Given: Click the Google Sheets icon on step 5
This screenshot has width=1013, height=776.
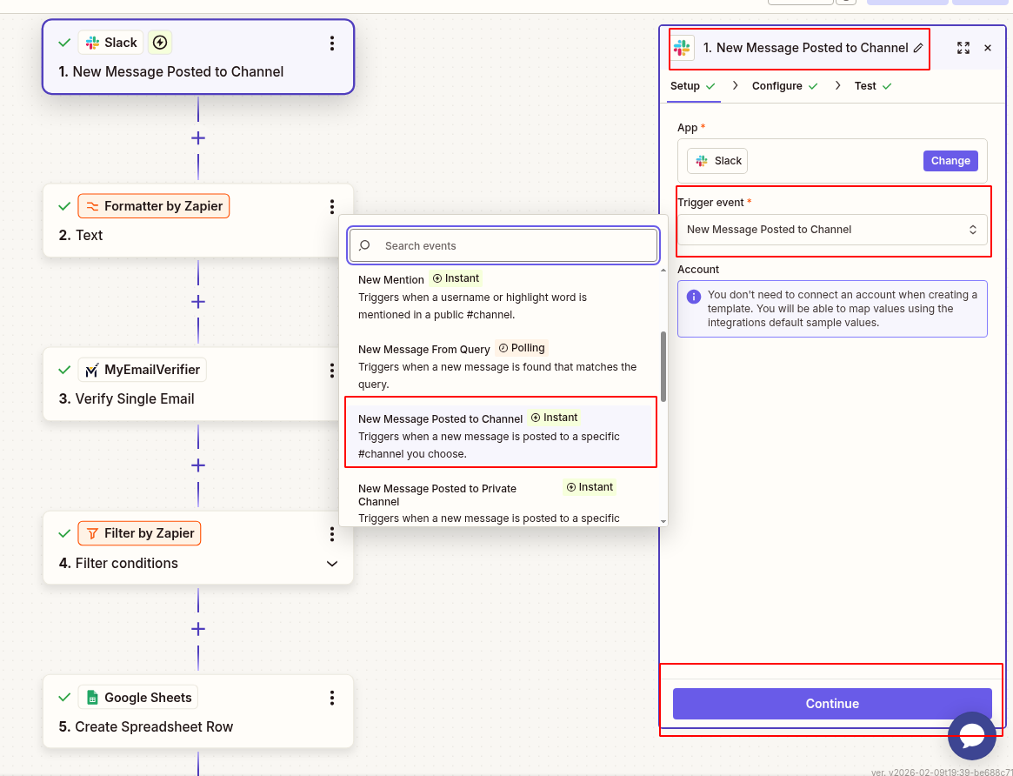Looking at the screenshot, I should (91, 697).
